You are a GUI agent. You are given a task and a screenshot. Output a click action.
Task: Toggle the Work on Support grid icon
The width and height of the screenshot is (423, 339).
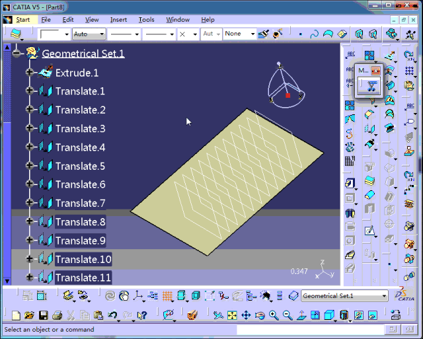[167, 296]
